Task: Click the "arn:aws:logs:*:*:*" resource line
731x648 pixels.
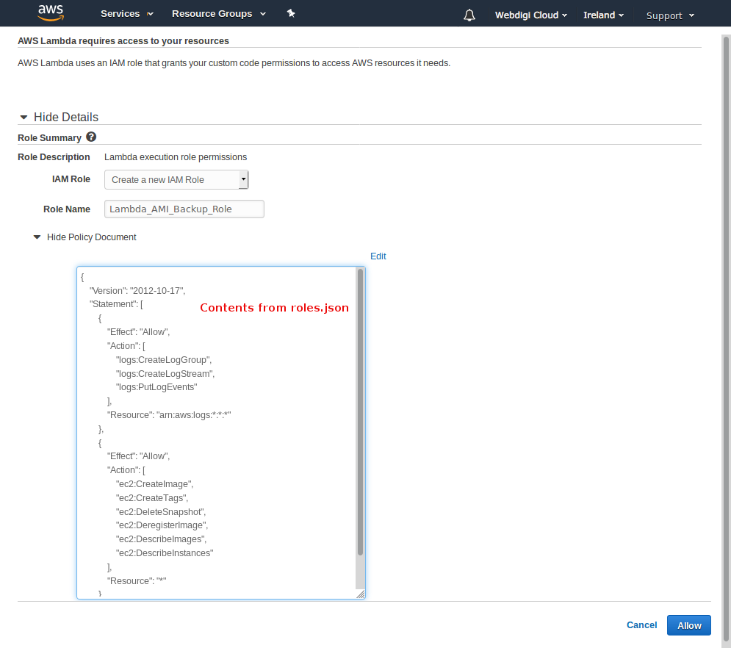Action: (169, 415)
